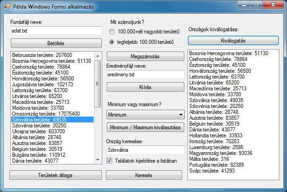287x192 pixels.
Task: Click the Kiválogatás button
Action: click(233, 41)
